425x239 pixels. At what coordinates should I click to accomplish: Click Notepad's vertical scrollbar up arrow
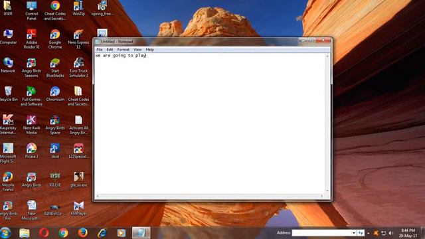(327, 56)
